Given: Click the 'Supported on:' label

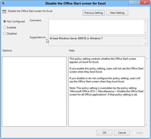Looking at the screenshot, I should [x=38, y=37].
